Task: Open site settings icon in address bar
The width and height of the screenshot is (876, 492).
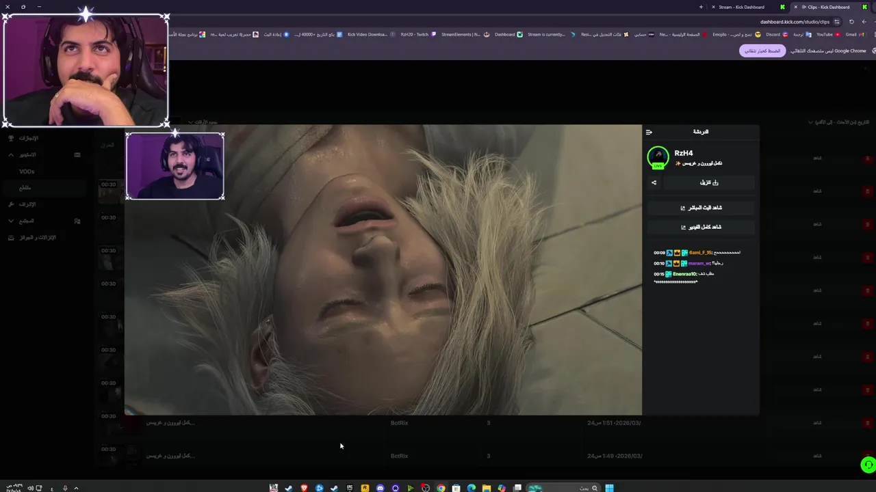Action: [x=836, y=22]
